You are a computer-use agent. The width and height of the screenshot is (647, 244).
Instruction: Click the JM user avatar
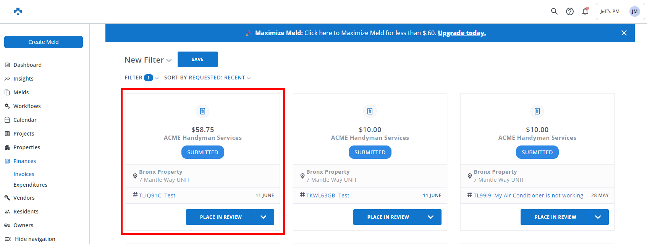click(634, 11)
